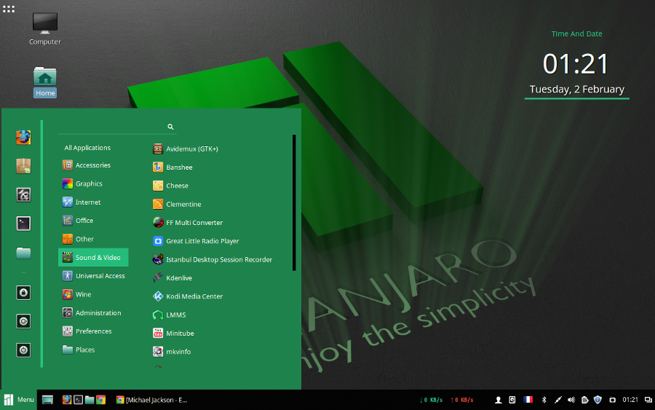Open the Universal Access category

point(93,276)
